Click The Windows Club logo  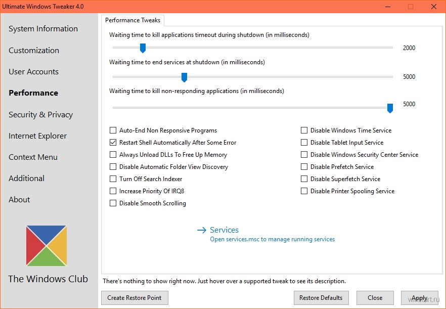pyautogui.click(x=47, y=246)
